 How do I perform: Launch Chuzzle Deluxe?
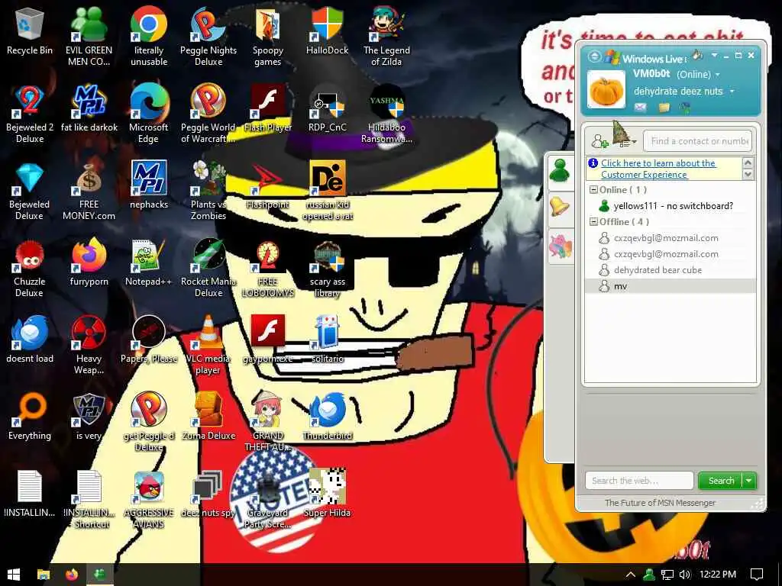[30, 268]
